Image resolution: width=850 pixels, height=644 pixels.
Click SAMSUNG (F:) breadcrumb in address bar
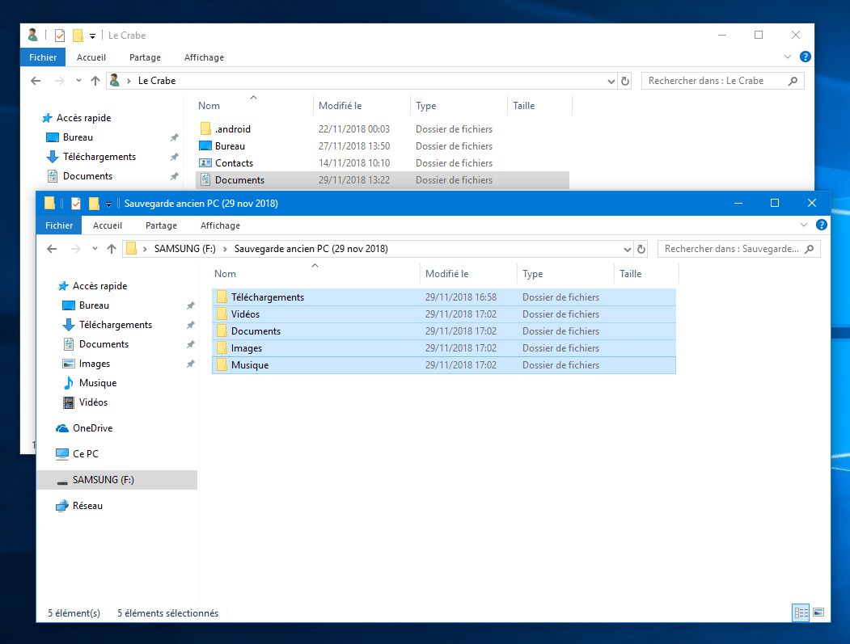pyautogui.click(x=185, y=249)
